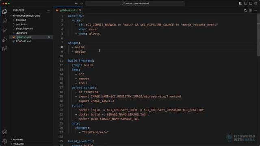
Task: Click 'cd frontend' on line 18
Action: pos(88,92)
